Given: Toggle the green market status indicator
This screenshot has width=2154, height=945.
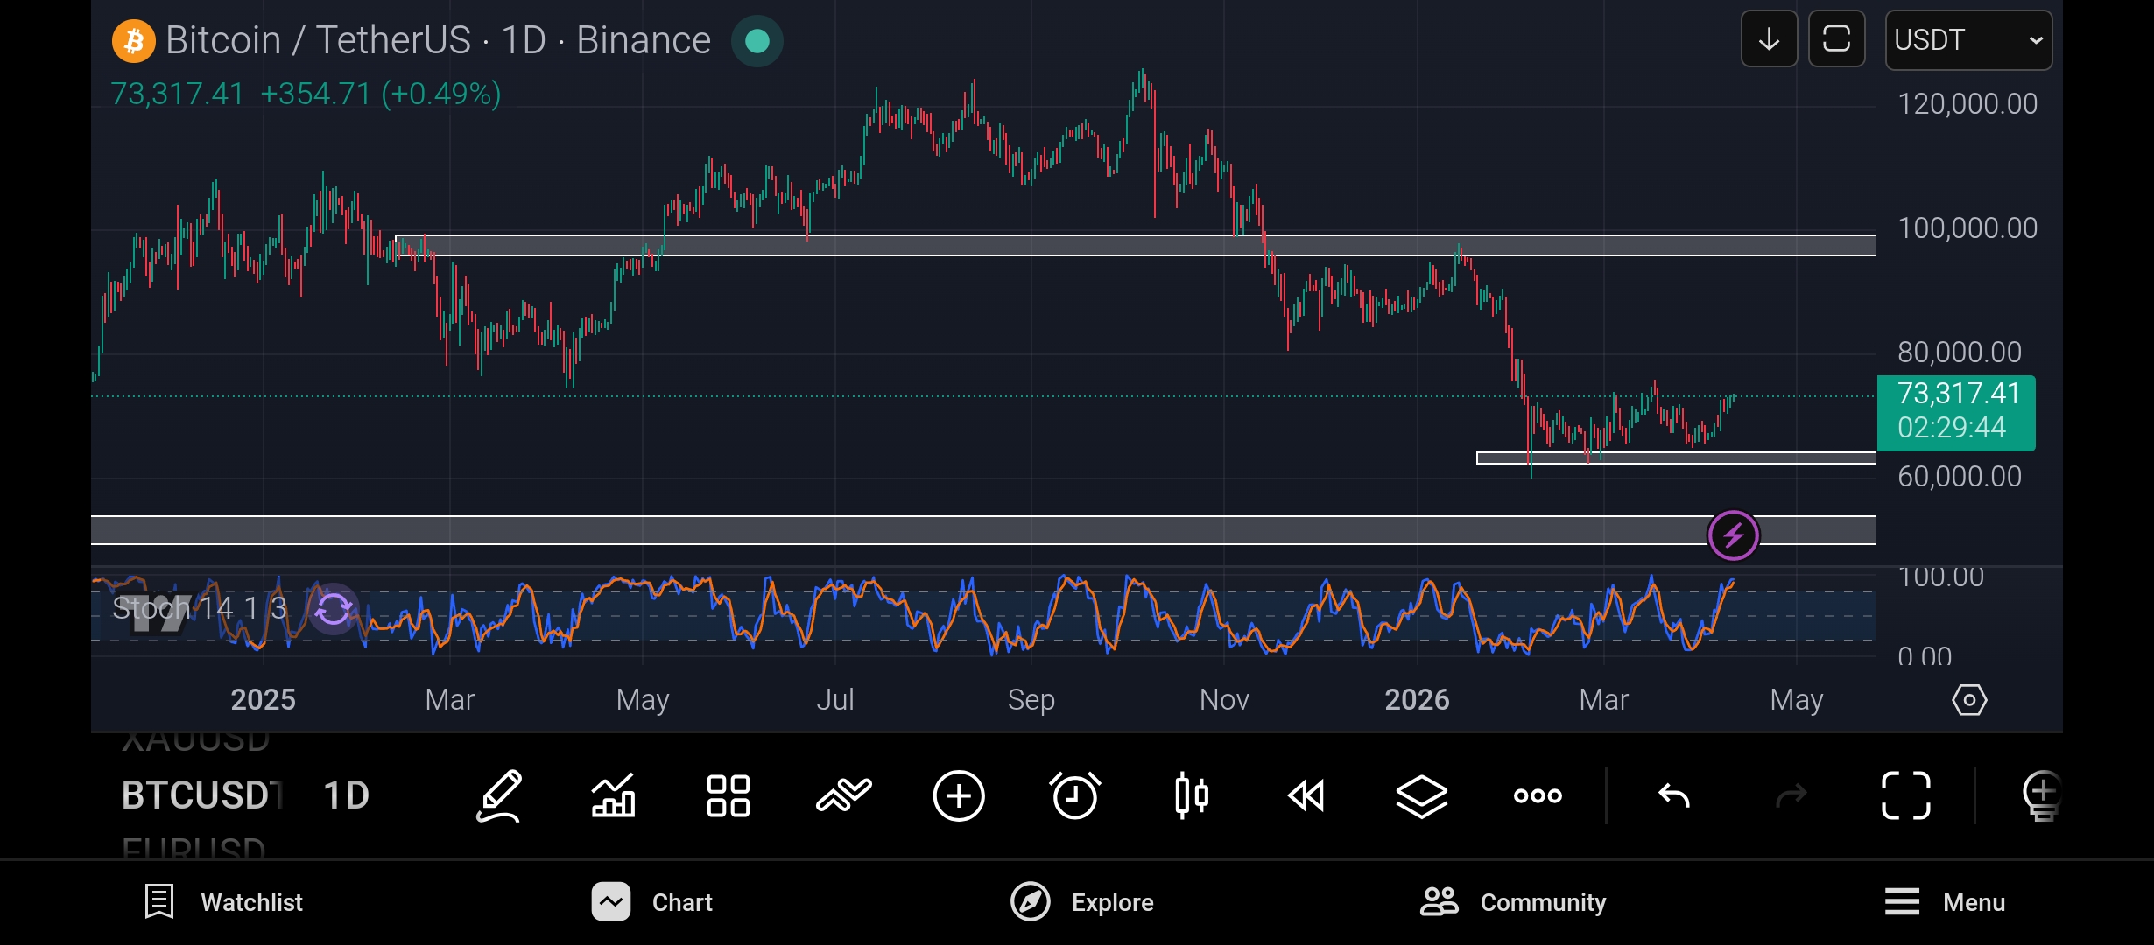Looking at the screenshot, I should (x=757, y=41).
